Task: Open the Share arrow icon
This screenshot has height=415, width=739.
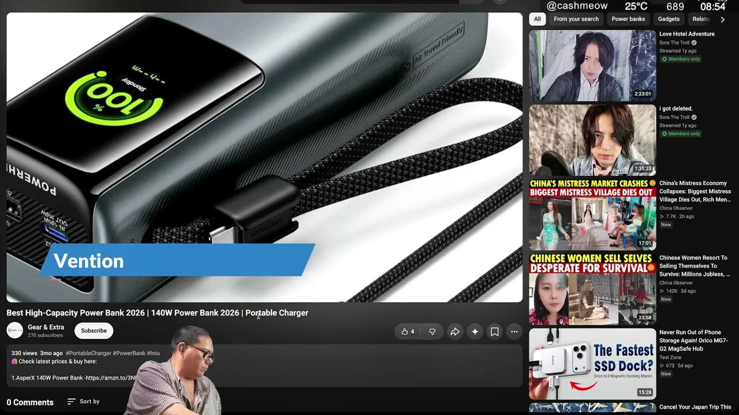Action: click(455, 331)
